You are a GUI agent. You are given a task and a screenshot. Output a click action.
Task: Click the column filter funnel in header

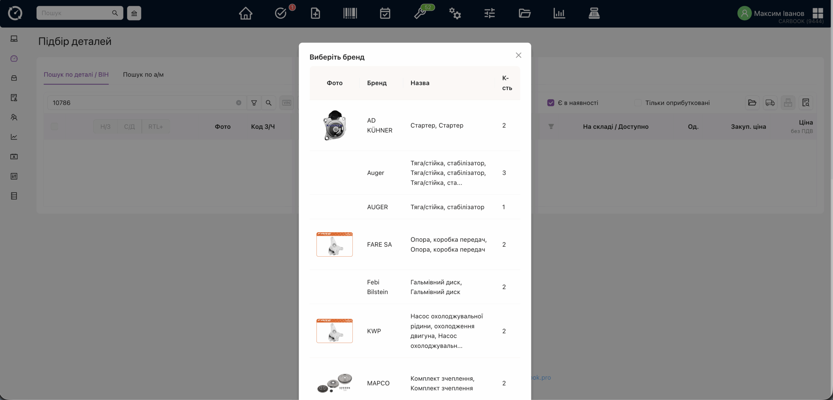point(551,127)
